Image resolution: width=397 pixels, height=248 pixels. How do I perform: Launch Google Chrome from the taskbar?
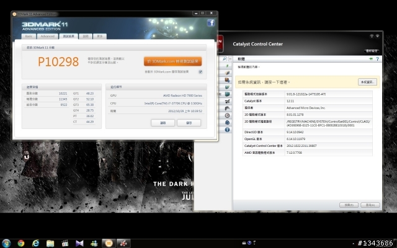click(x=21, y=243)
